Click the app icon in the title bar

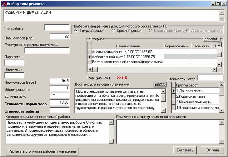pos(4,4)
